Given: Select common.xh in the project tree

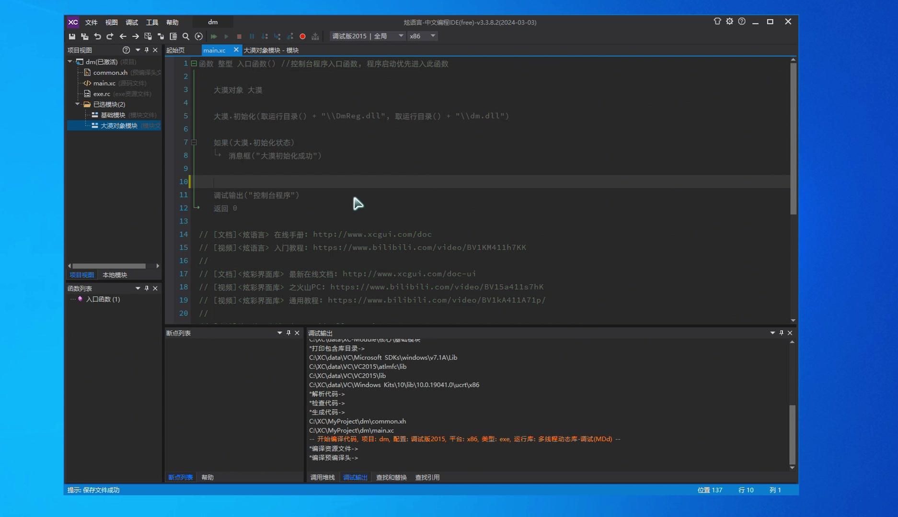Looking at the screenshot, I should pyautogui.click(x=110, y=73).
